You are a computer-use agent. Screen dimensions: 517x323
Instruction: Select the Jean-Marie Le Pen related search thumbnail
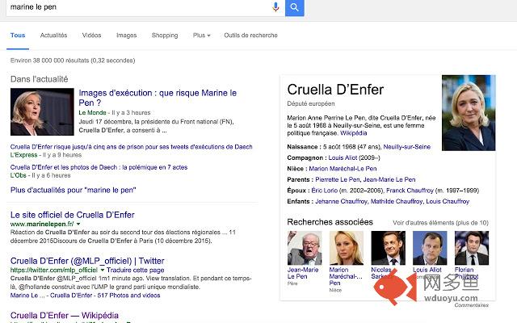pyautogui.click(x=305, y=248)
